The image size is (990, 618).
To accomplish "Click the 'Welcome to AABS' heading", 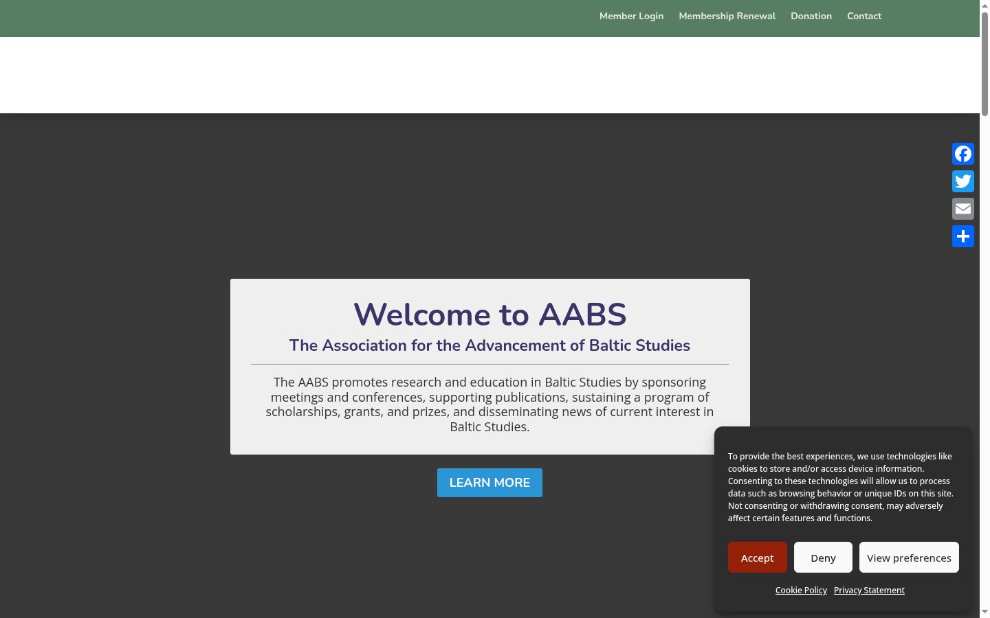I will coord(489,314).
